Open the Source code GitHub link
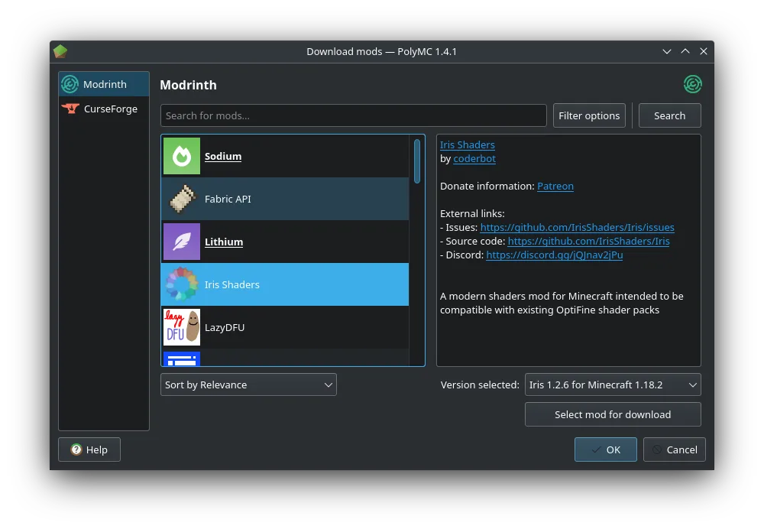 tap(588, 241)
